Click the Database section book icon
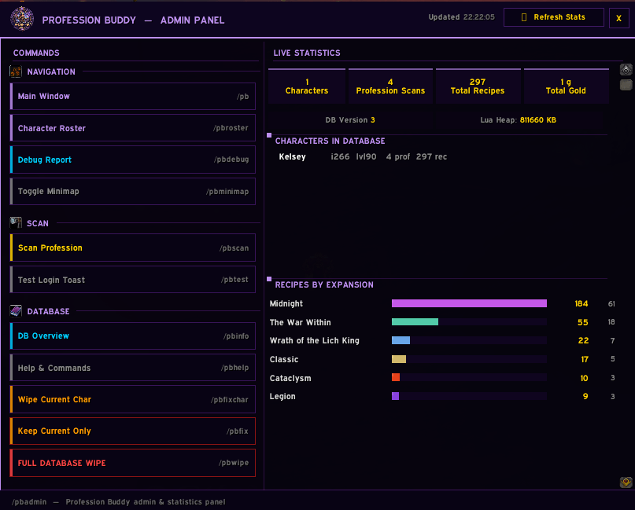The width and height of the screenshot is (635, 510). point(16,310)
